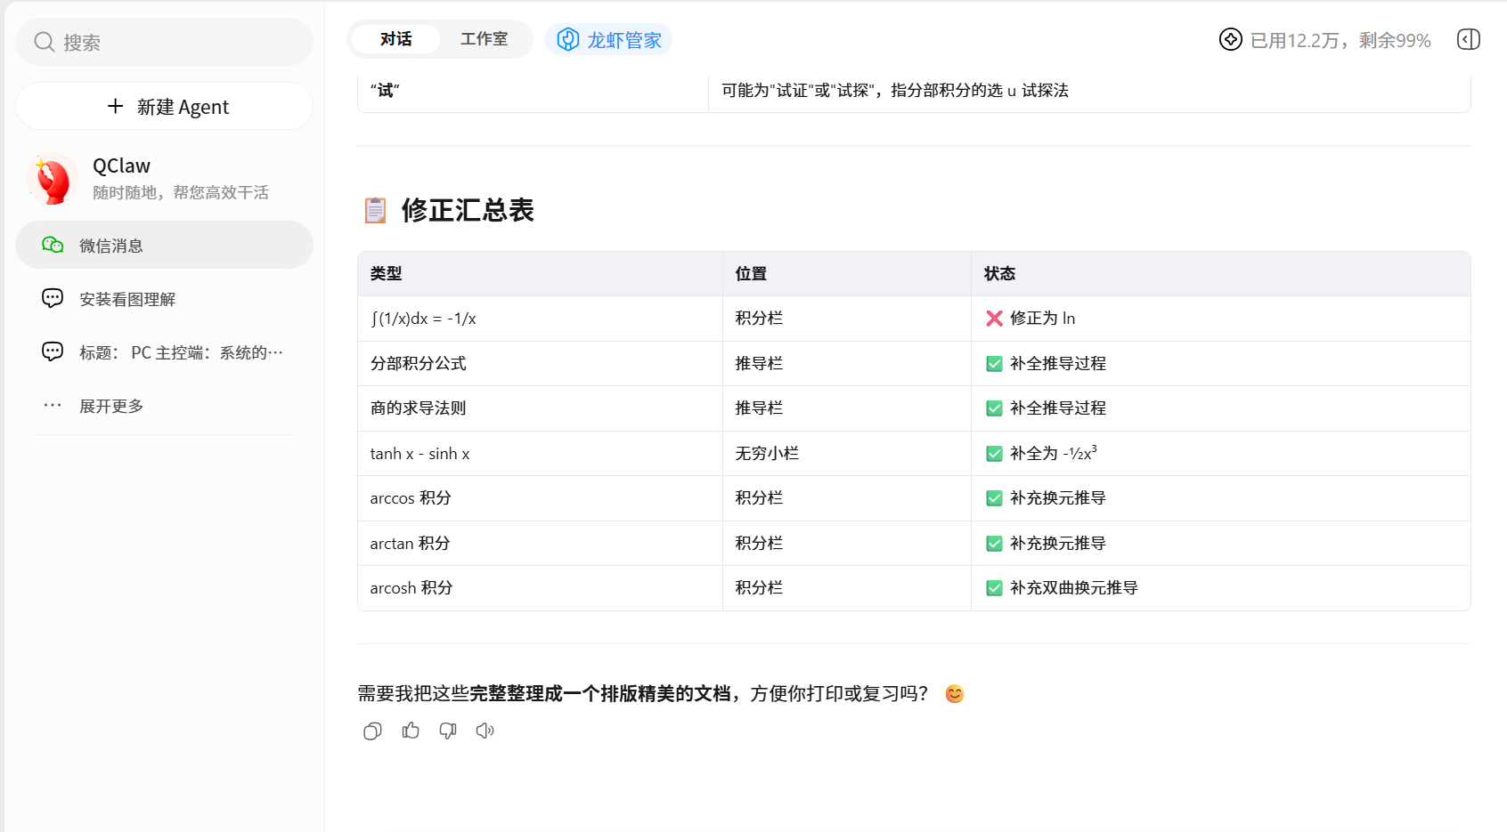Open the QClaw lobster avatar
The width and height of the screenshot is (1507, 832).
(x=53, y=178)
